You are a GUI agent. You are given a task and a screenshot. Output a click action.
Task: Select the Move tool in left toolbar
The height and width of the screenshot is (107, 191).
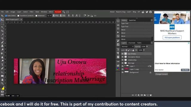point(2,20)
